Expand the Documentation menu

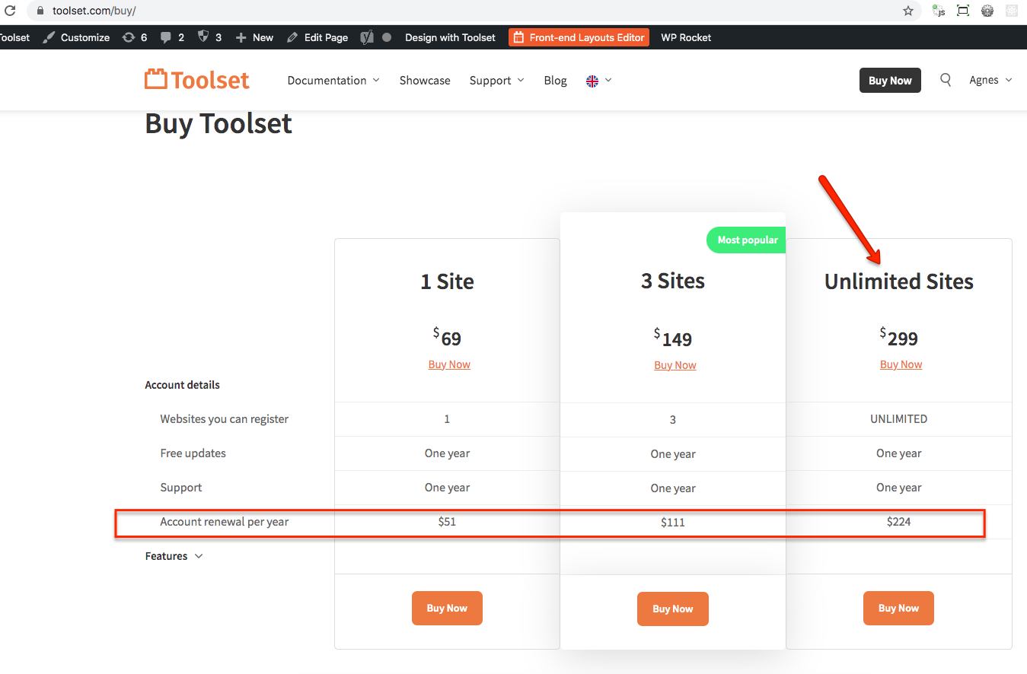[333, 81]
